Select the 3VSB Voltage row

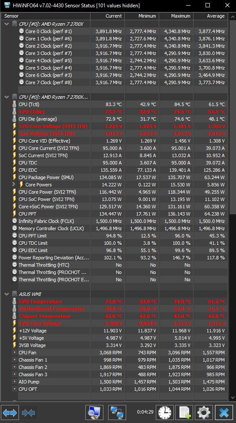pyautogui.click(x=120, y=345)
